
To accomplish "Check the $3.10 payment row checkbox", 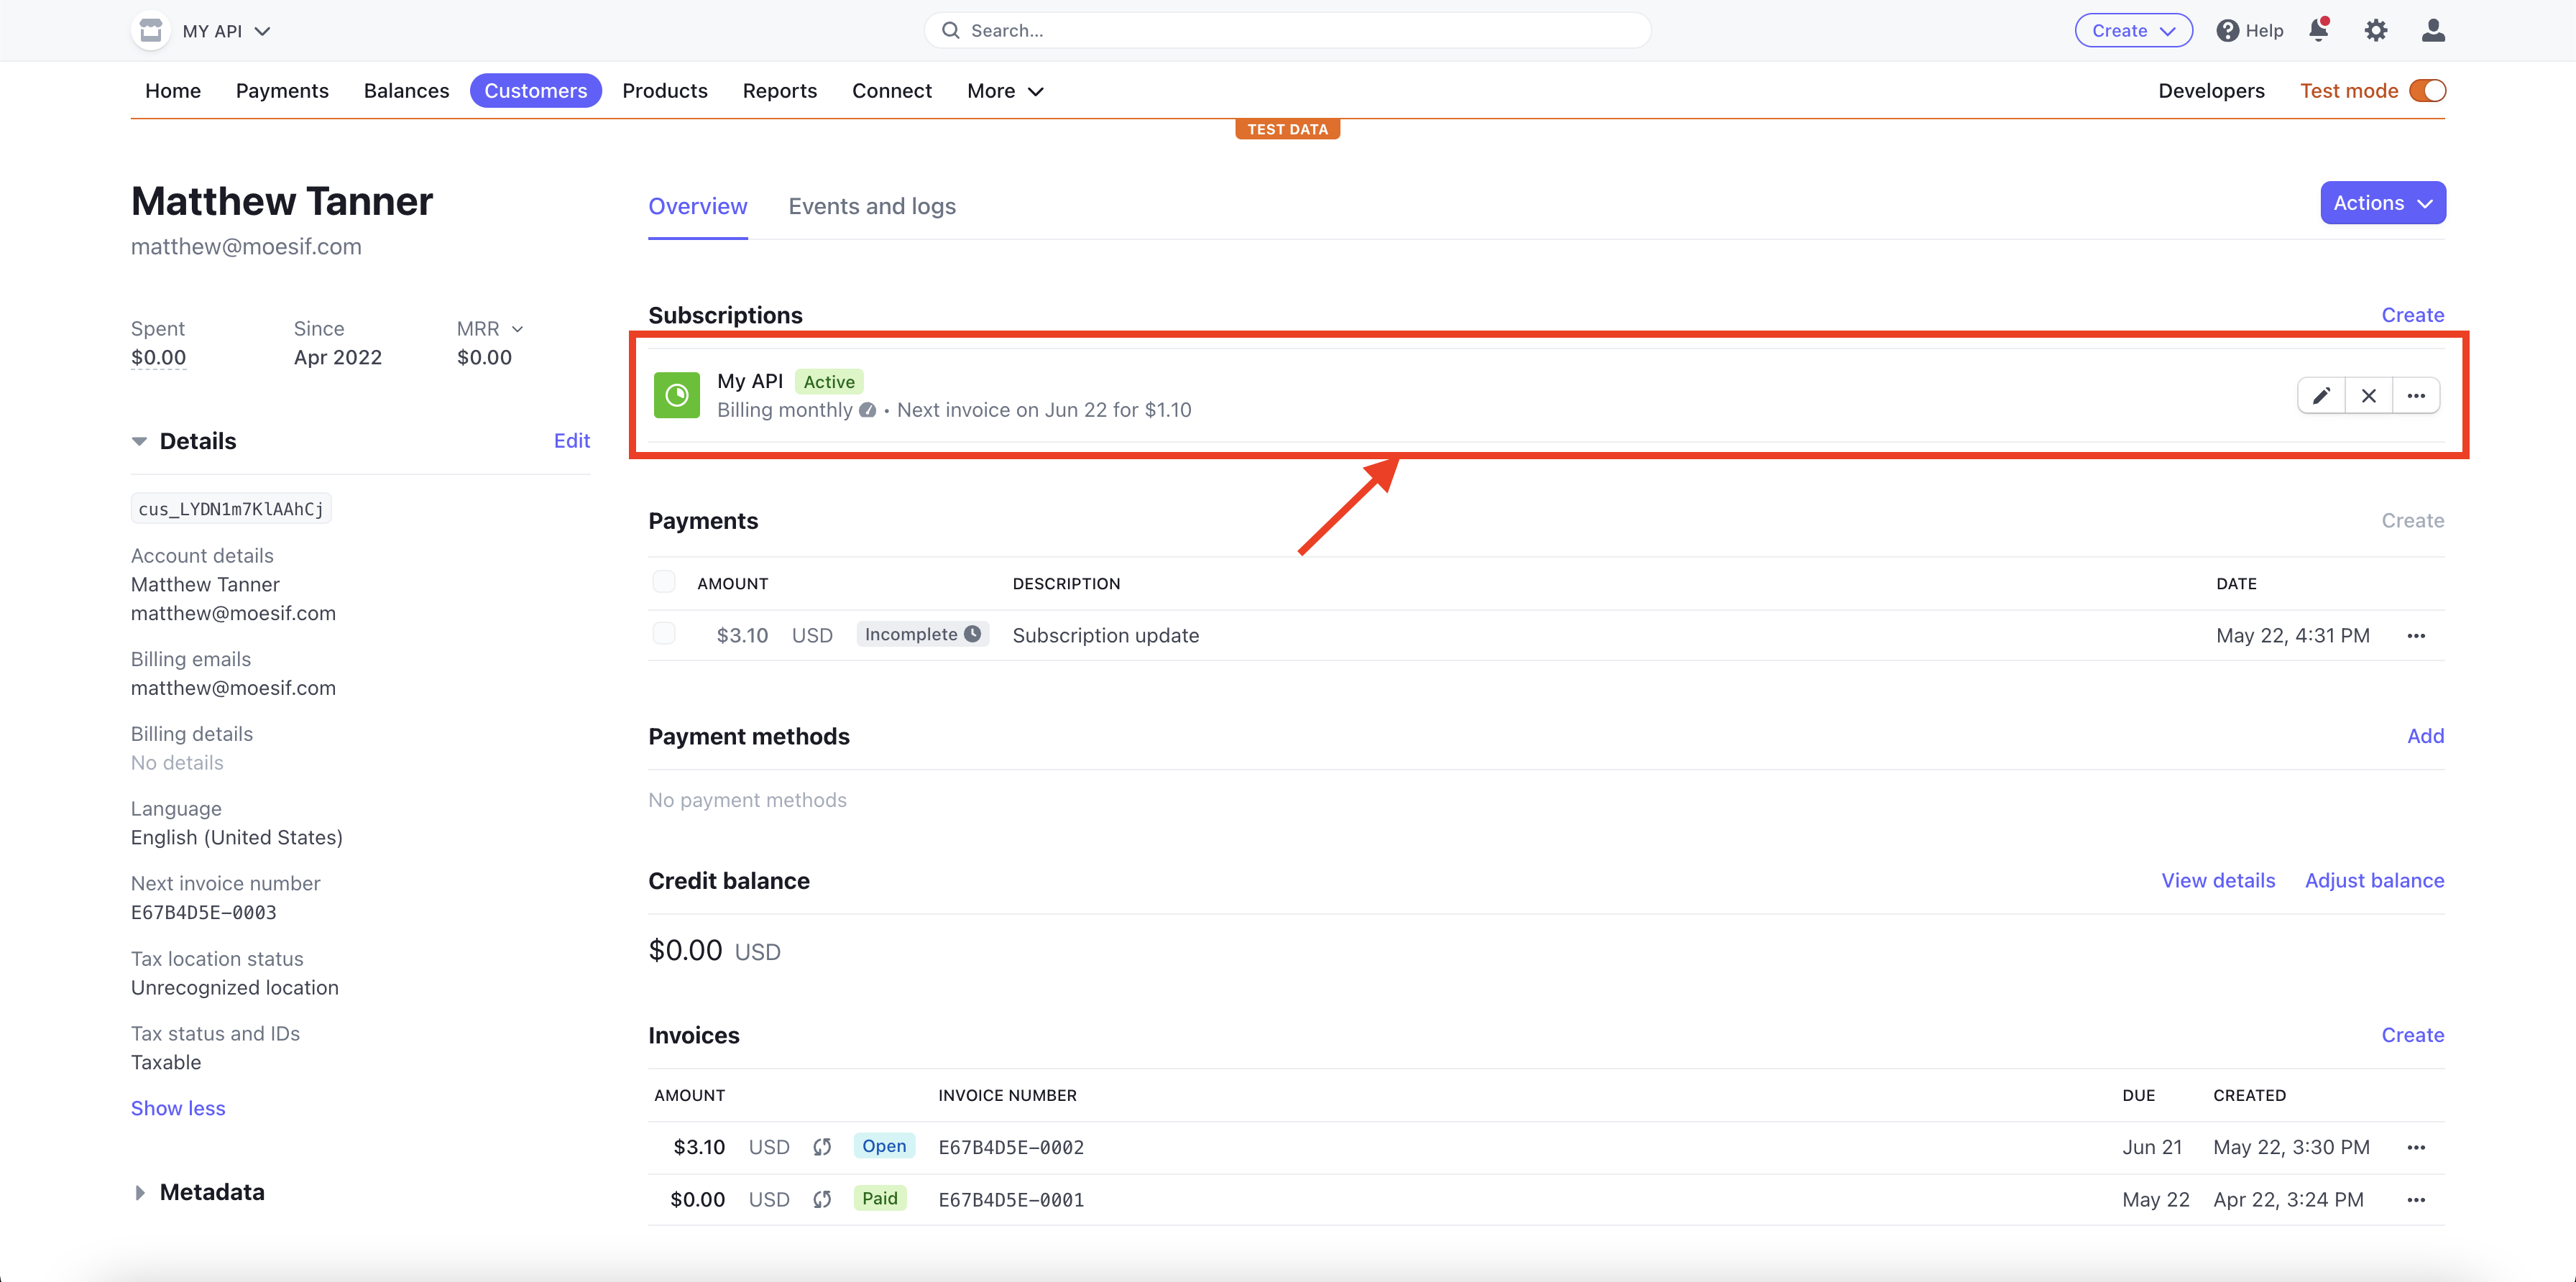I will pos(664,632).
